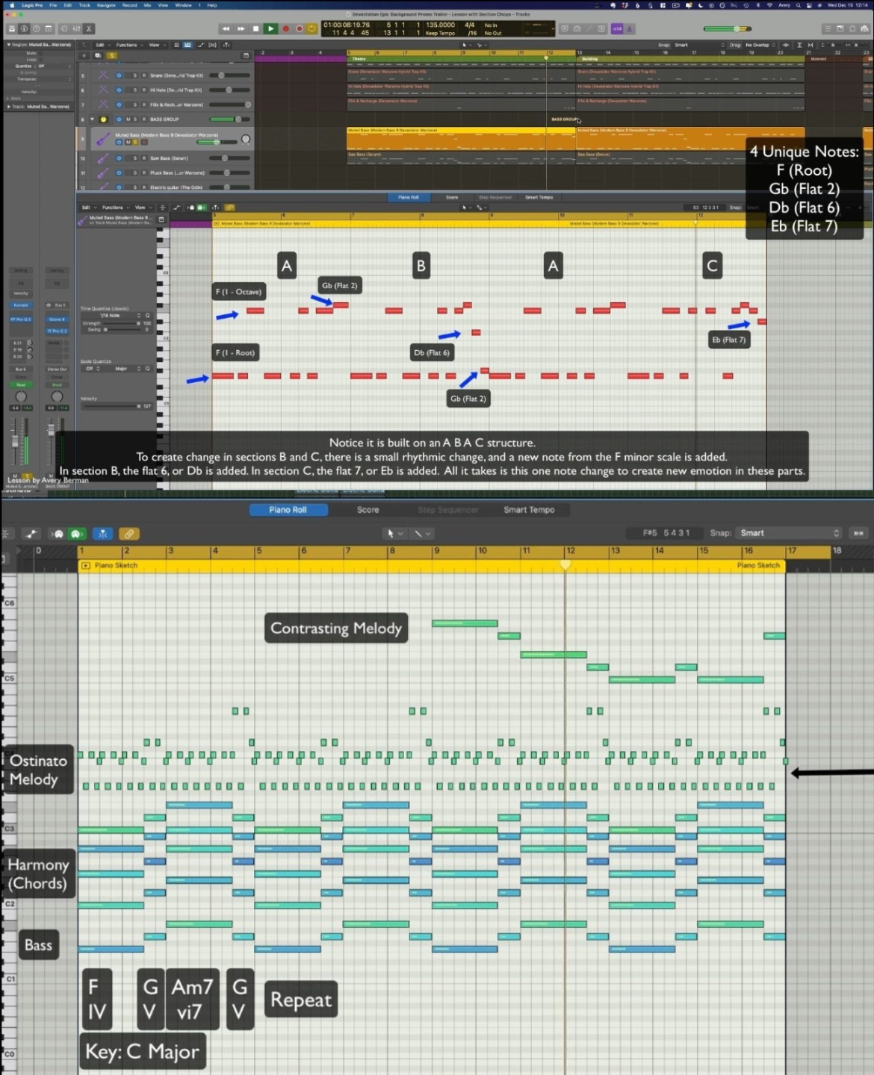
Task: Click the add track plus button
Action: pyautogui.click(x=84, y=55)
